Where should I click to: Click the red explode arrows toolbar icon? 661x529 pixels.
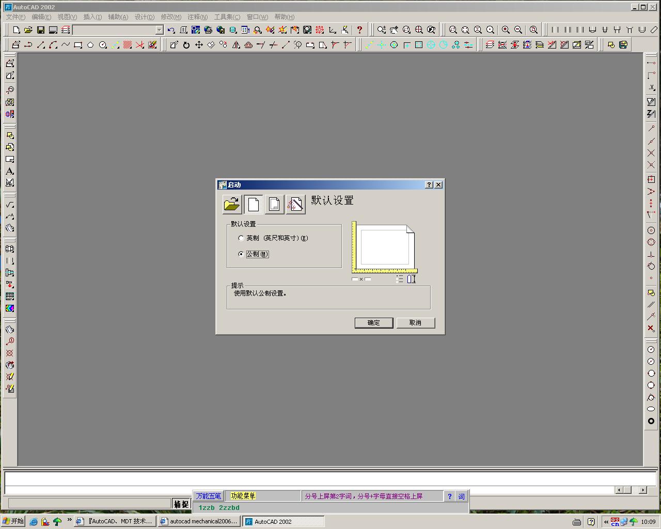[320, 30]
